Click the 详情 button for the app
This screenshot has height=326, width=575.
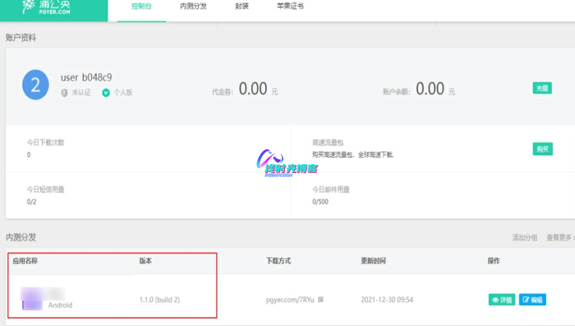(x=502, y=300)
